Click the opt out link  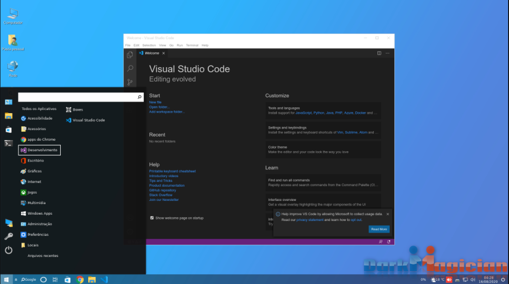tap(356, 220)
